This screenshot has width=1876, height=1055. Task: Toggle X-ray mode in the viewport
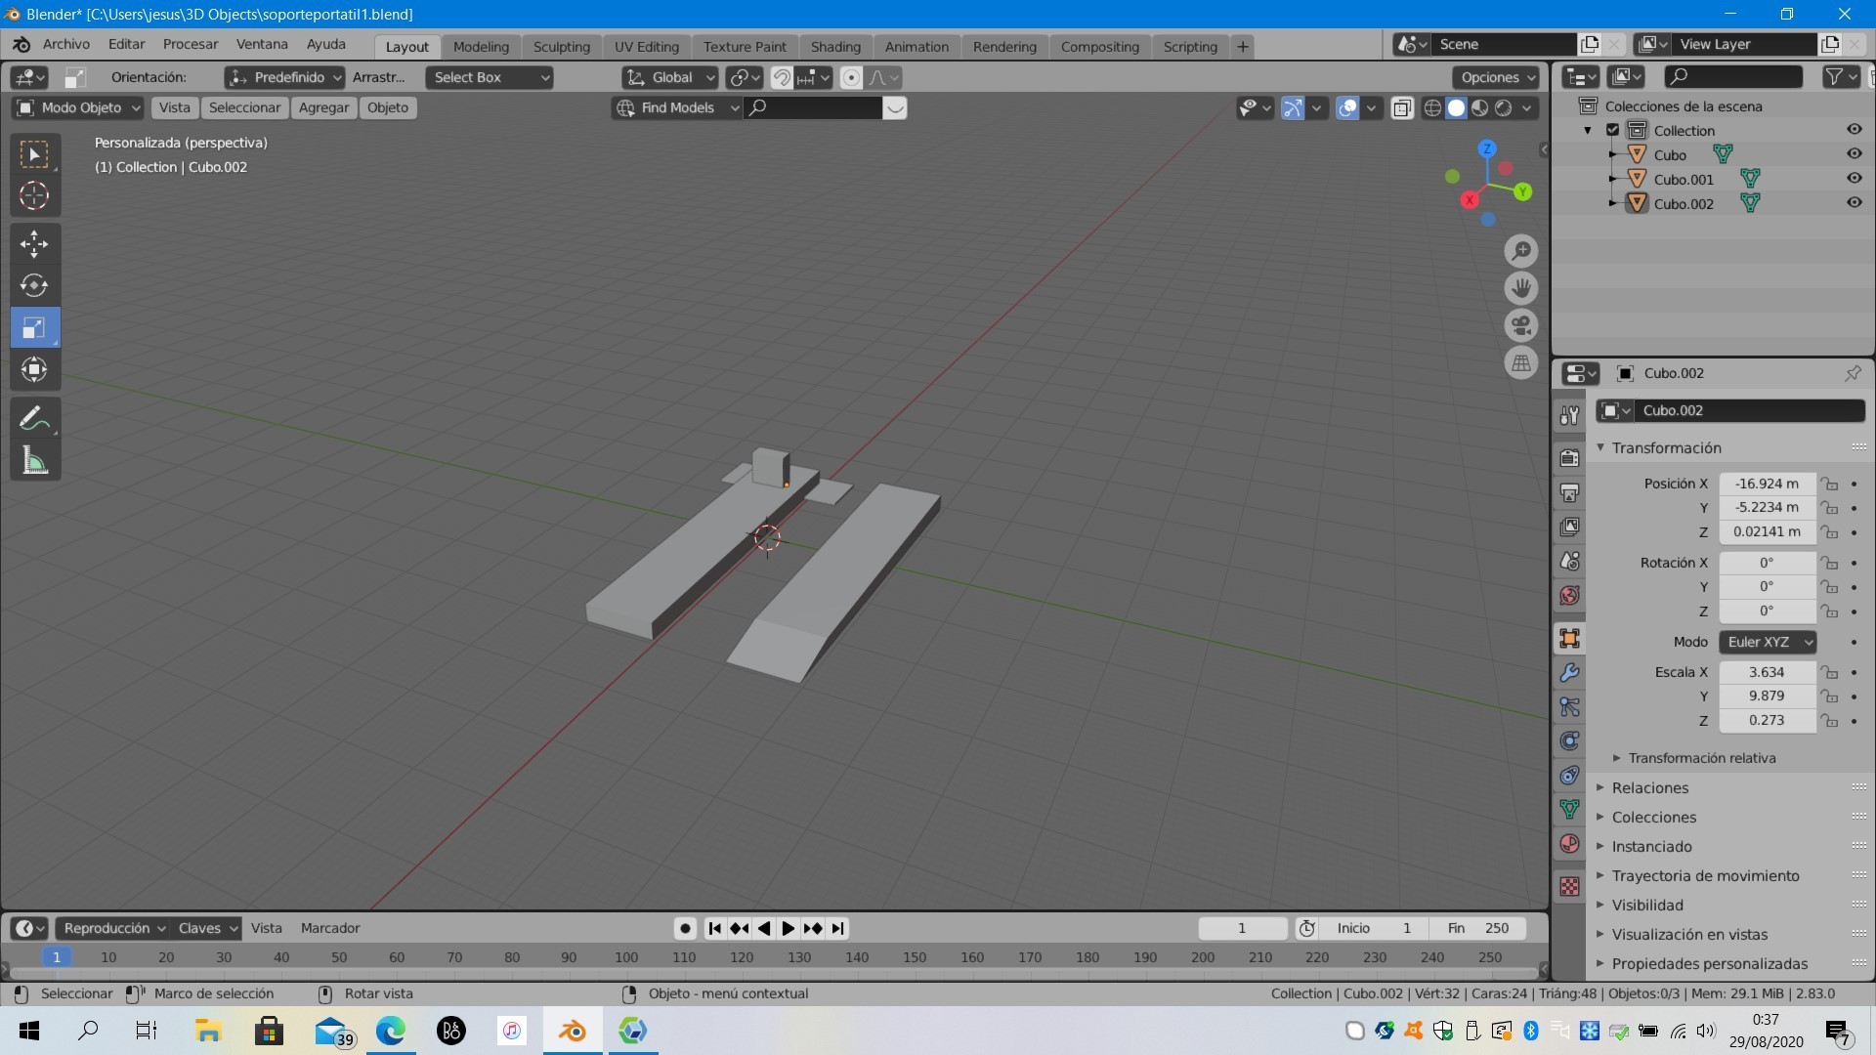[1403, 108]
